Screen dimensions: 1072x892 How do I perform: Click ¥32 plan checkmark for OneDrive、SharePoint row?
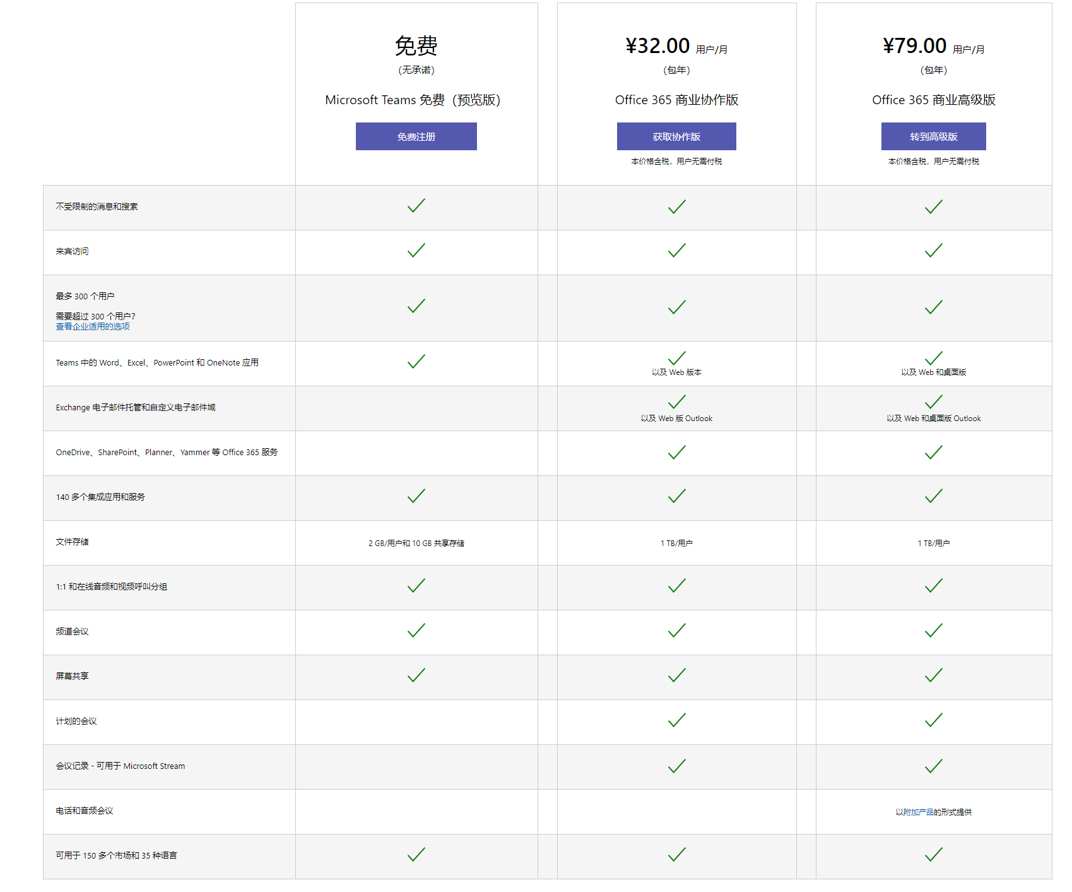pos(676,453)
